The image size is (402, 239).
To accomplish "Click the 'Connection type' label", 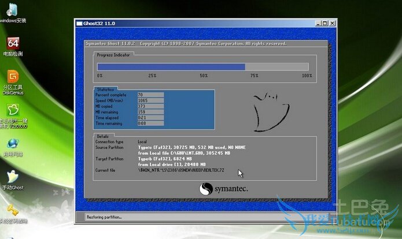I will point(109,142).
